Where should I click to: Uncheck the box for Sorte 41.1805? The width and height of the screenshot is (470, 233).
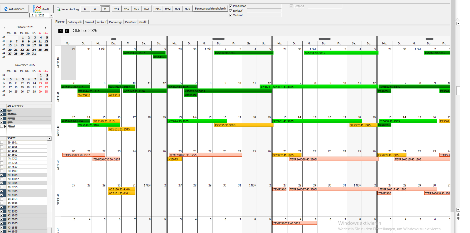pos(2,207)
